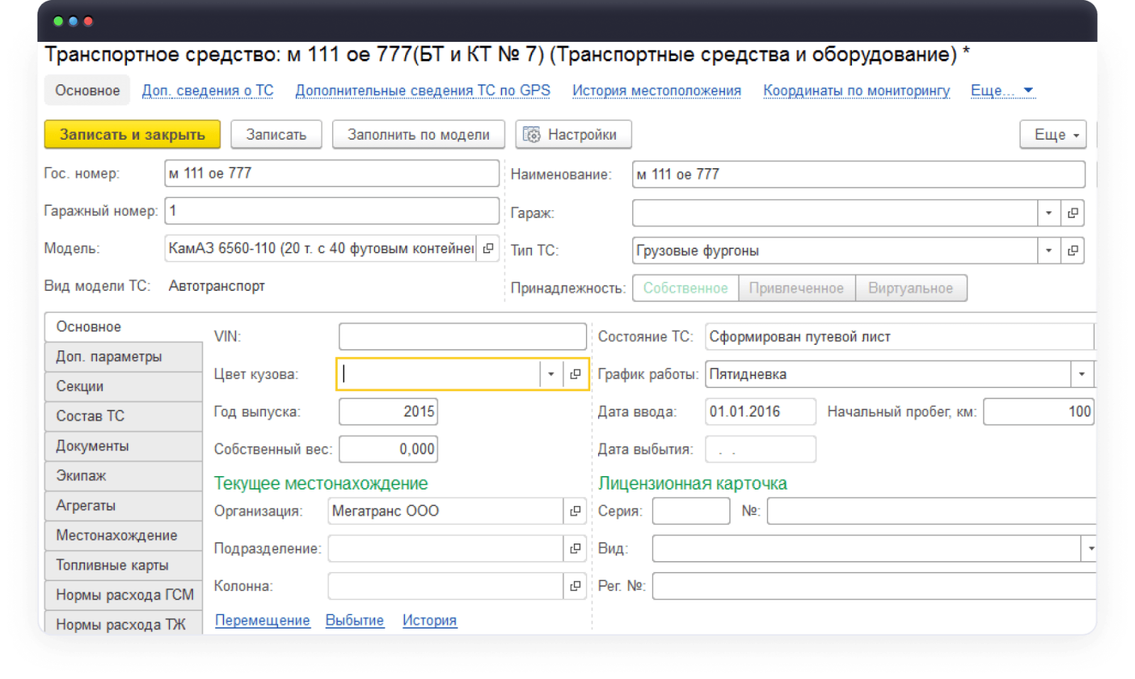Open the Модель field link icon
The image size is (1135, 679).
(488, 248)
